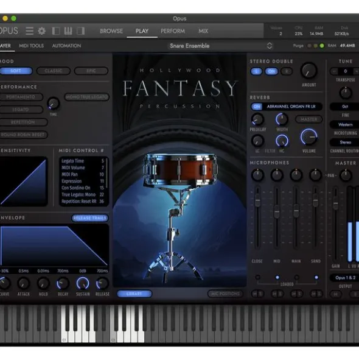Open the hamburger main menu
This screenshot has height=360, width=359.
pyautogui.click(x=29, y=31)
